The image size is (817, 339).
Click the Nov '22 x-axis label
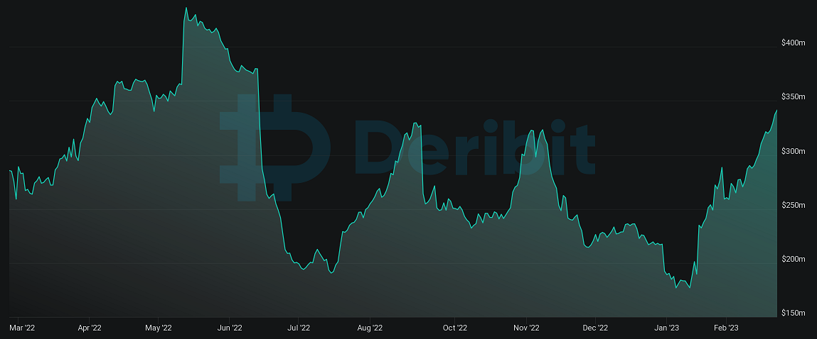coord(527,328)
